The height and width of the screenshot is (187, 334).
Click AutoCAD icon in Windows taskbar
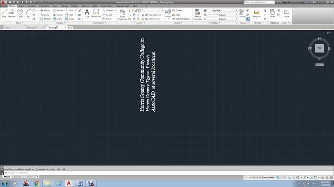[69, 183]
